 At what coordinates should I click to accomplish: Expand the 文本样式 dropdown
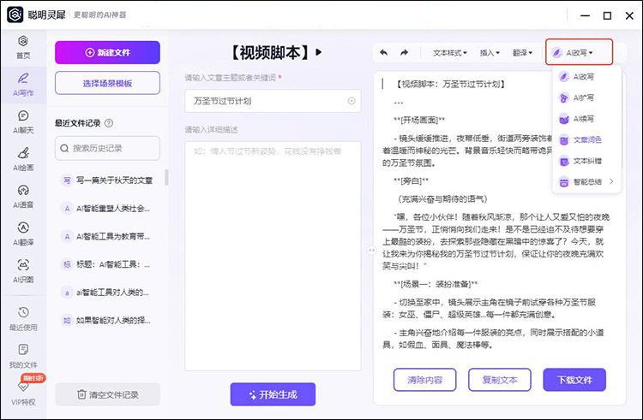pos(449,53)
